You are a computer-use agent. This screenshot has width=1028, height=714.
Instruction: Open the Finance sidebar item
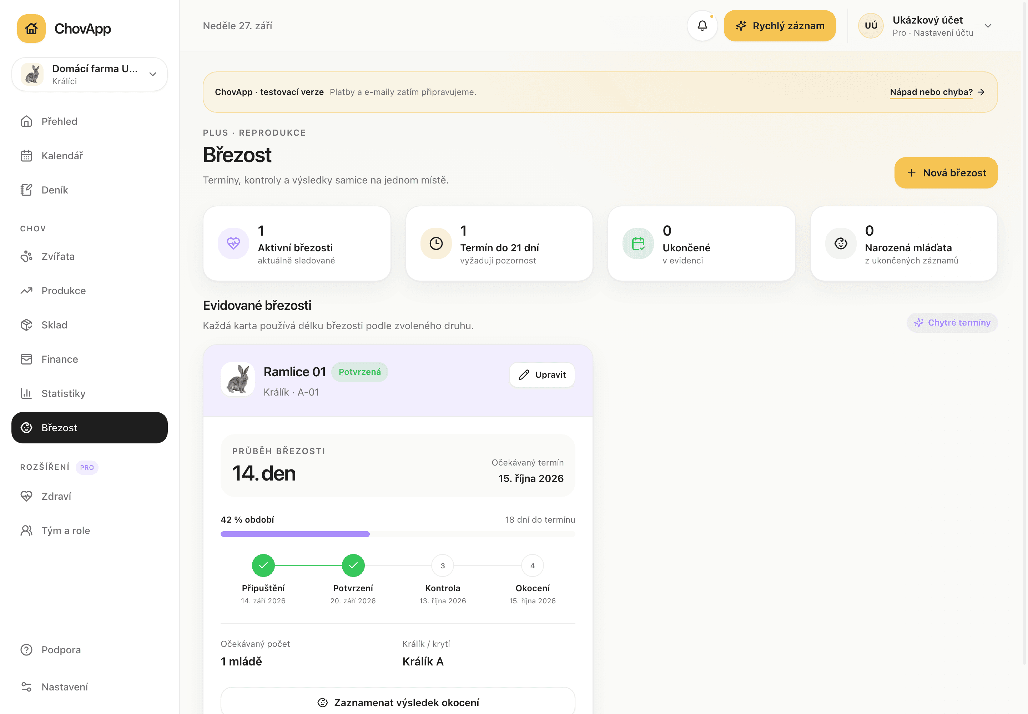90,359
